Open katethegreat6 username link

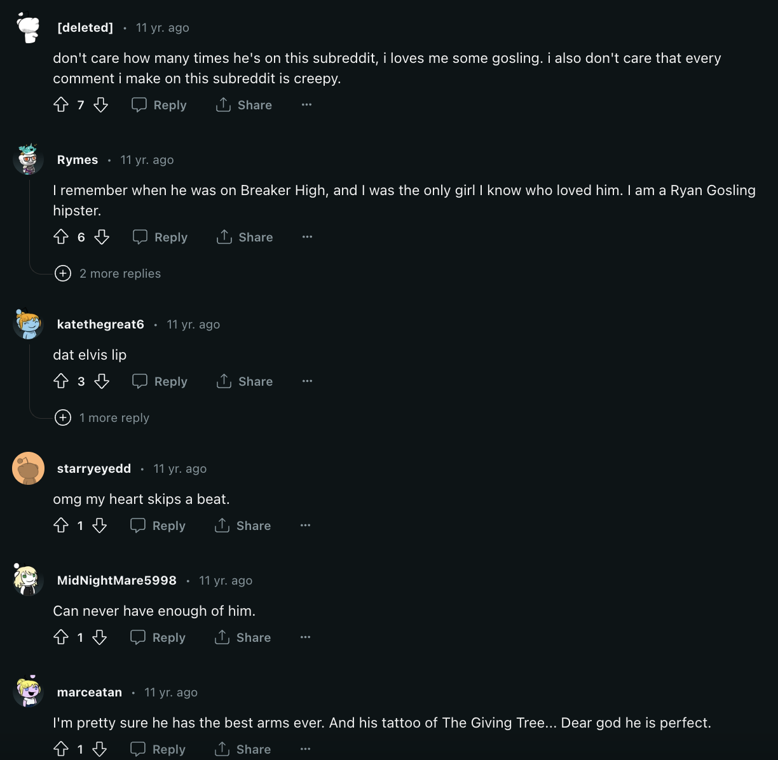(100, 324)
